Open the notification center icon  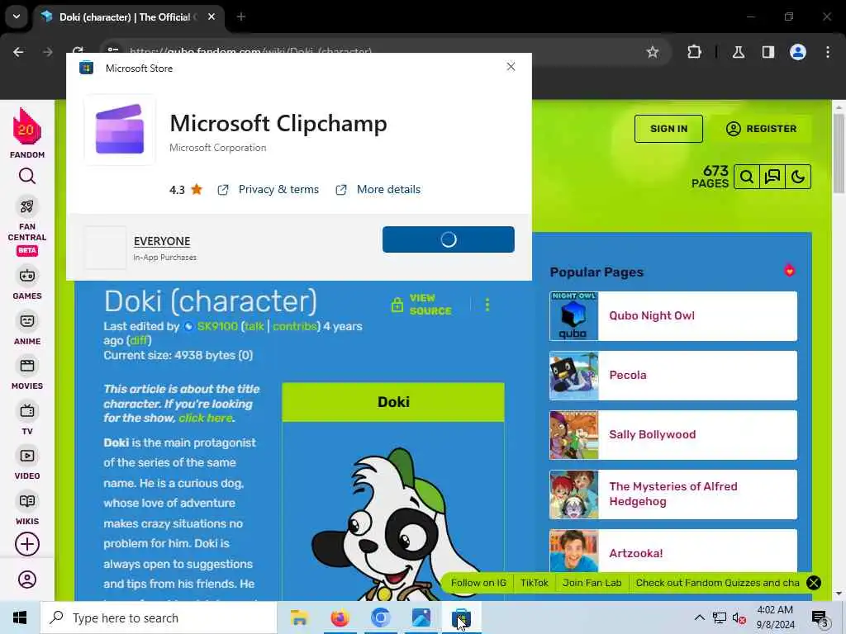820,617
